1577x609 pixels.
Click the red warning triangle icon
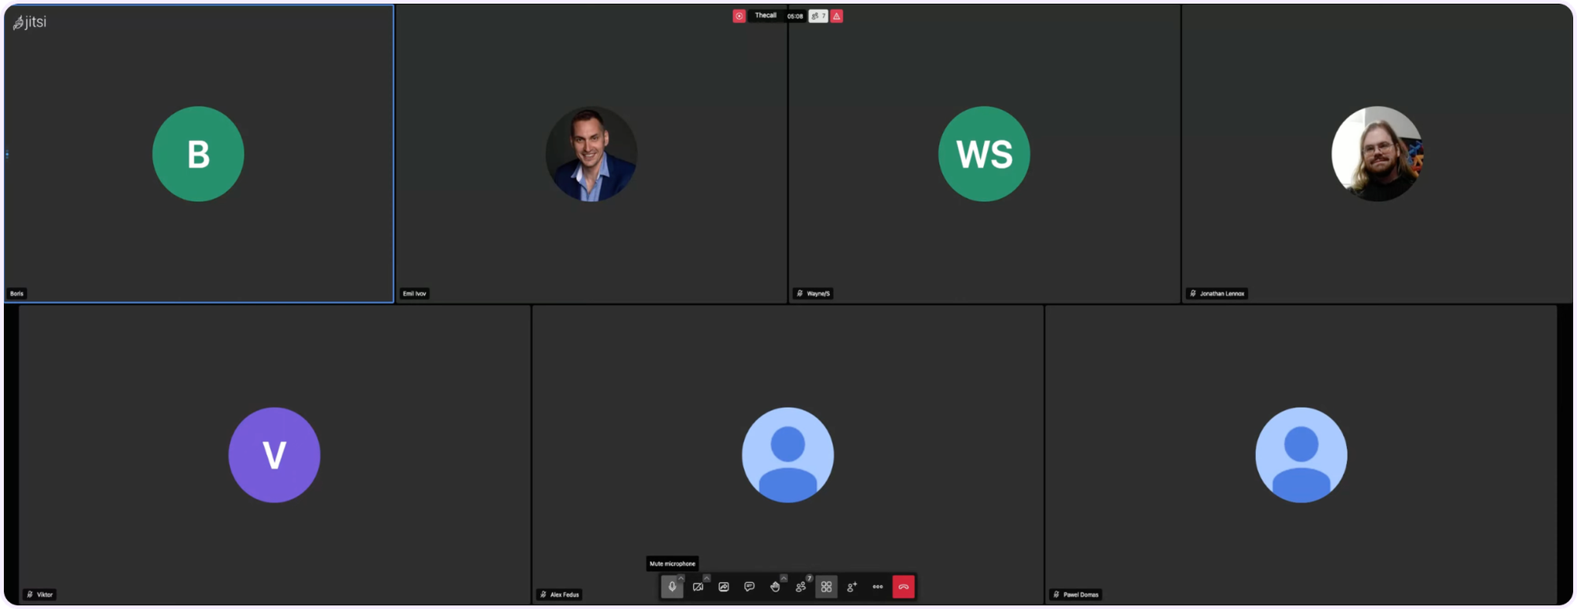tap(837, 16)
